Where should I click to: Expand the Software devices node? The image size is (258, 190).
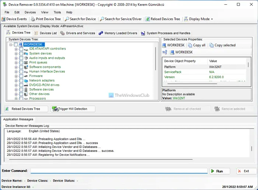[x=16, y=89]
